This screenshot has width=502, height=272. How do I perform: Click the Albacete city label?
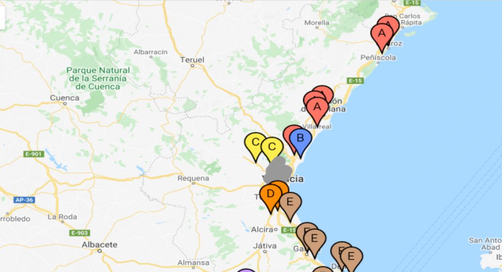point(100,244)
